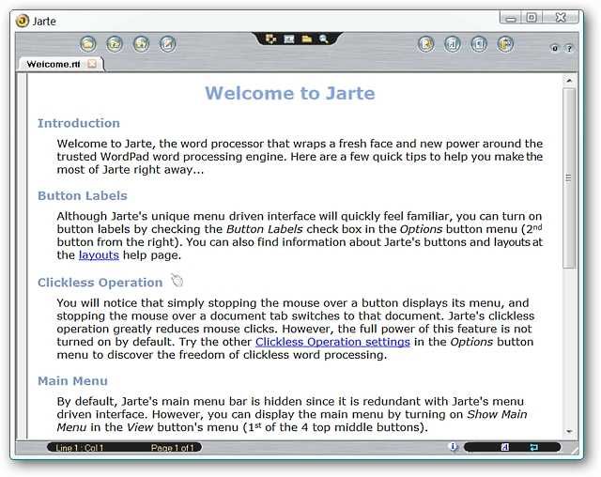Click the Page 1 of 1 status indicator
The height and width of the screenshot is (477, 601).
point(173,448)
